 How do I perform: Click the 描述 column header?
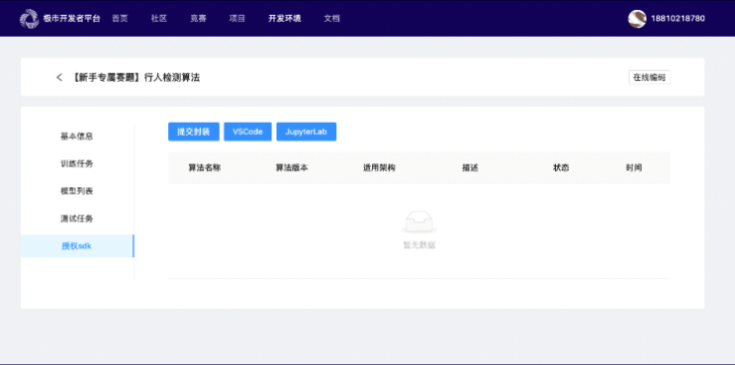pos(470,168)
